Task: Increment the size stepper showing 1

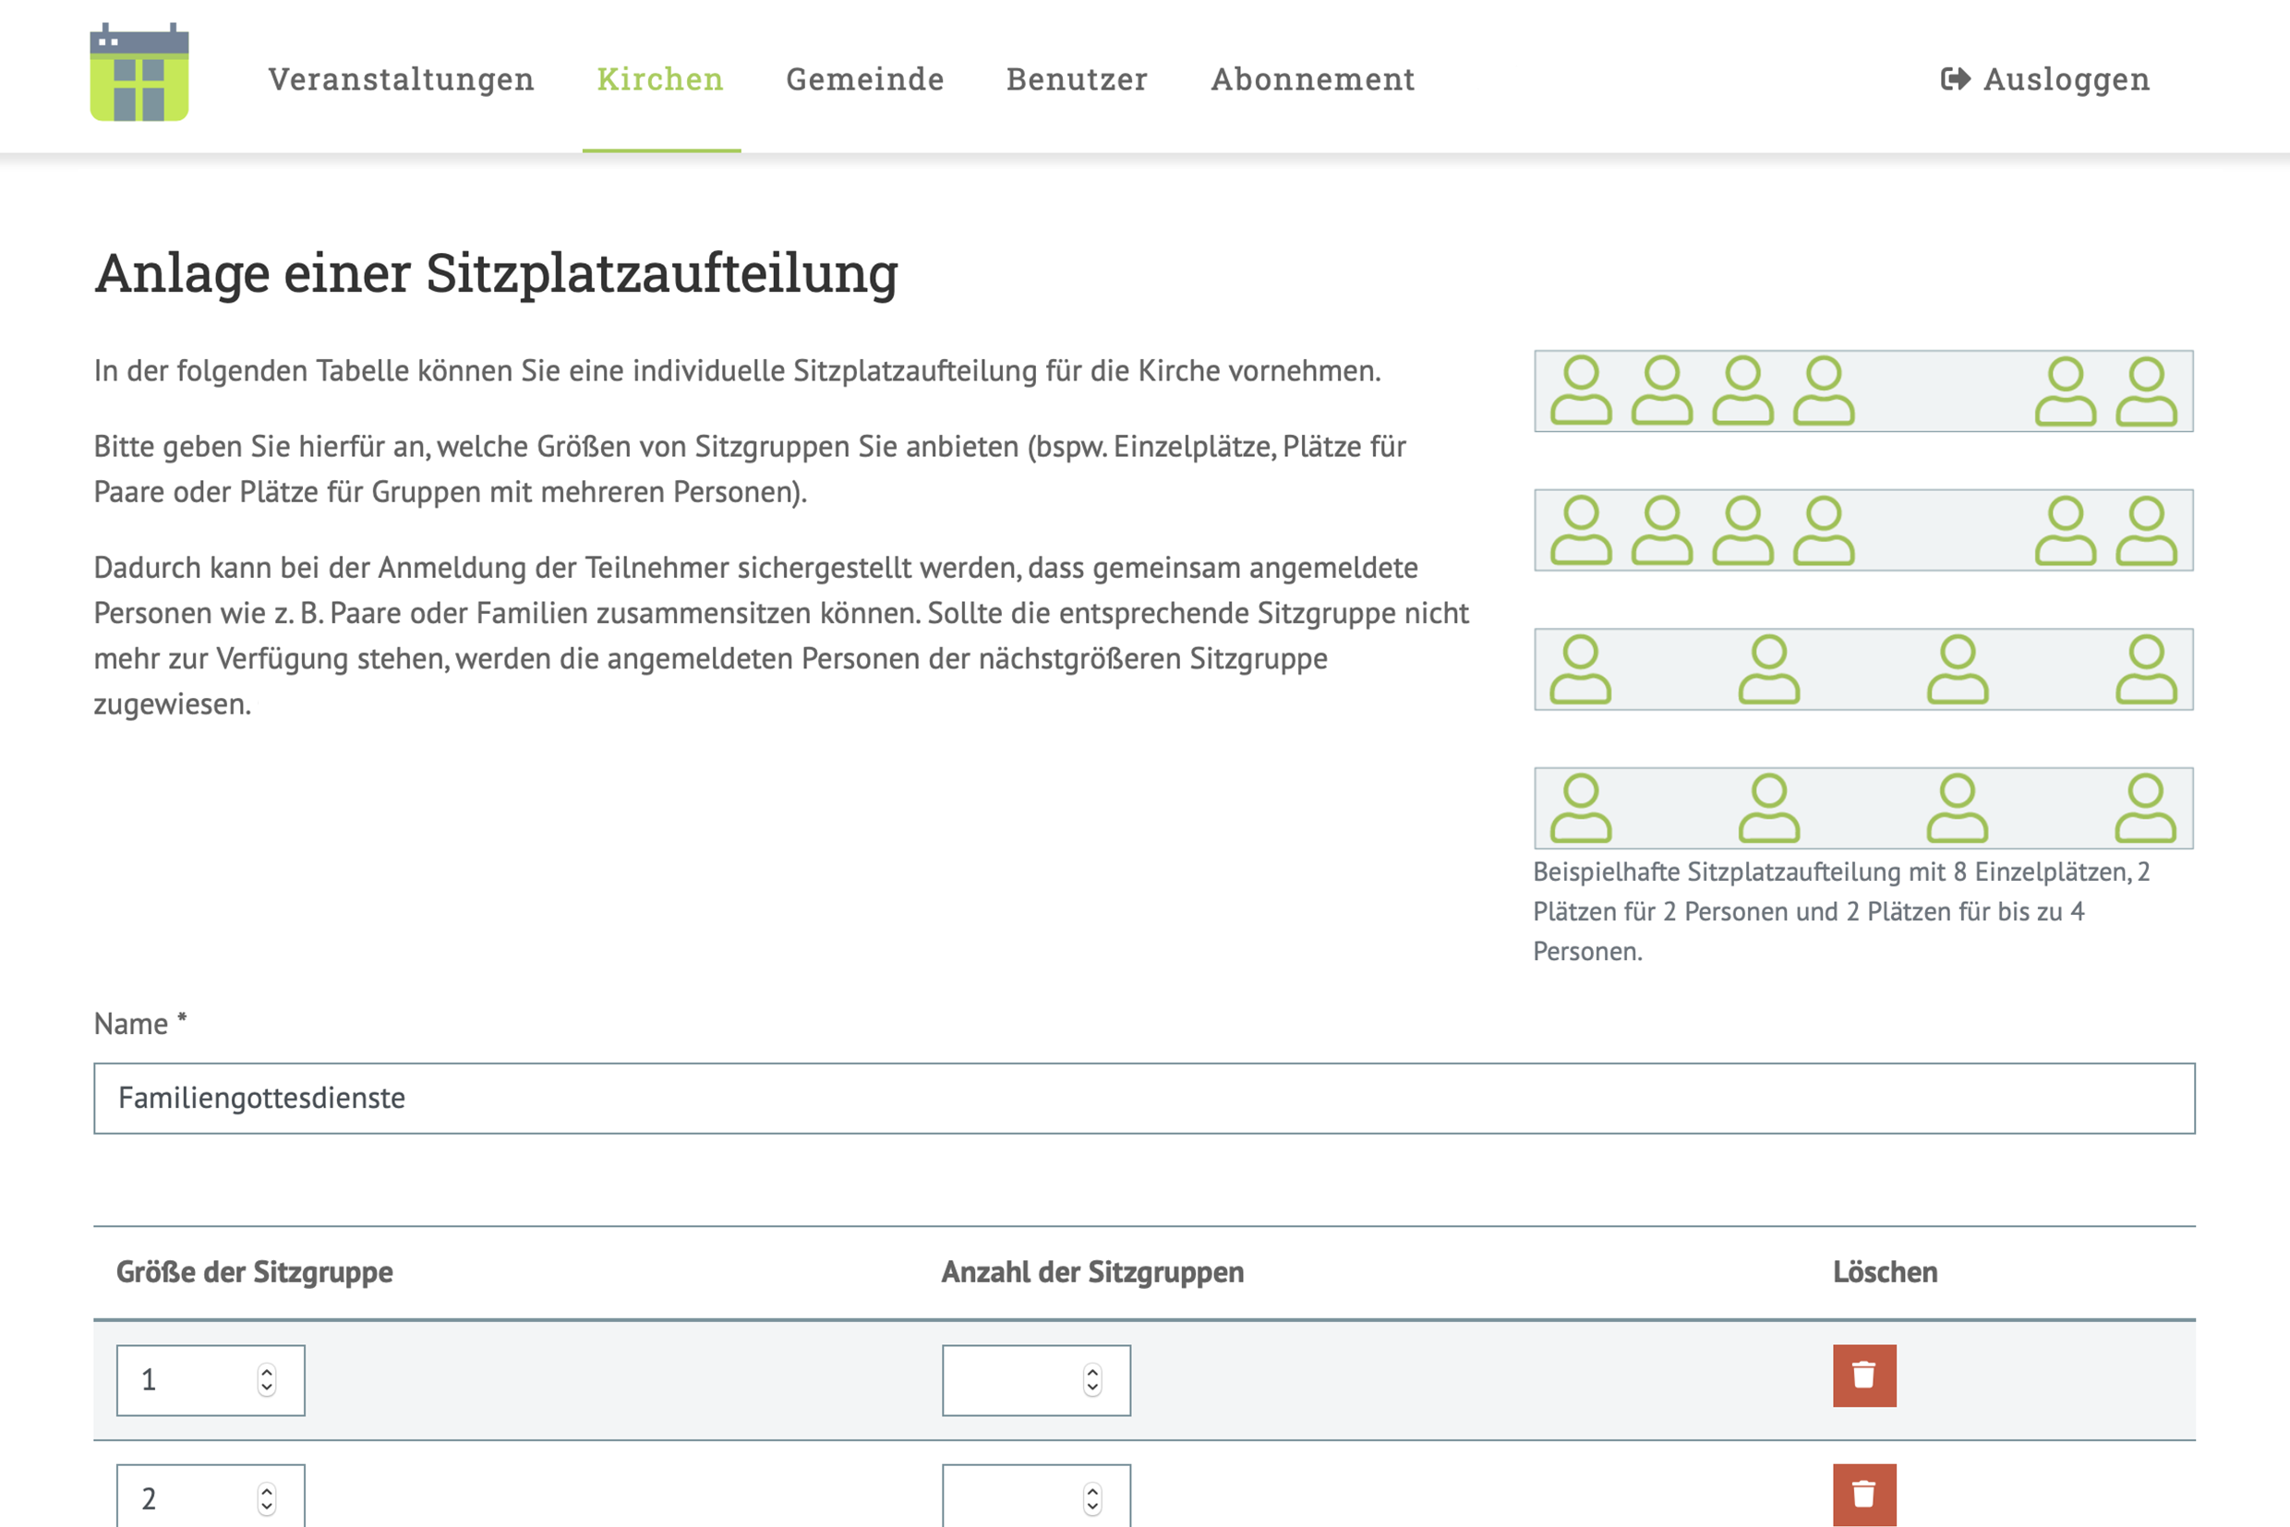Action: coord(267,1371)
